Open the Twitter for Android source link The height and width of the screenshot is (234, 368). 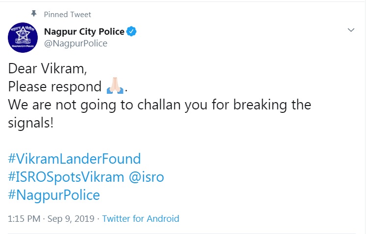141,219
